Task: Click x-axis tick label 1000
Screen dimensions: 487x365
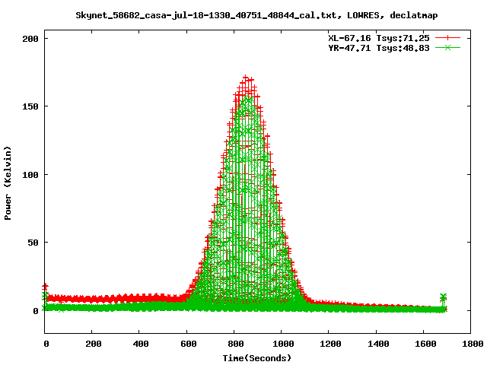Action: [x=283, y=344]
